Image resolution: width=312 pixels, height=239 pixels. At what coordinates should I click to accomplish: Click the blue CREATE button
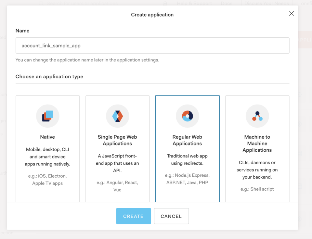(x=133, y=216)
